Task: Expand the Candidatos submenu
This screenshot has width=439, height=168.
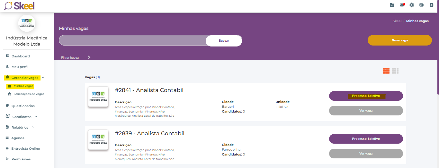Action: tap(36, 117)
